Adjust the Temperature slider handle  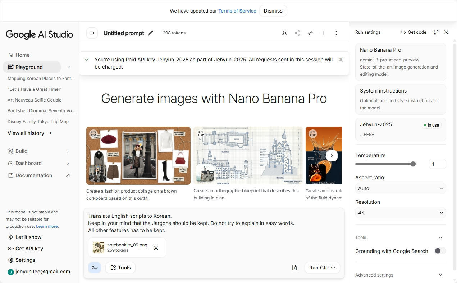coord(413,164)
